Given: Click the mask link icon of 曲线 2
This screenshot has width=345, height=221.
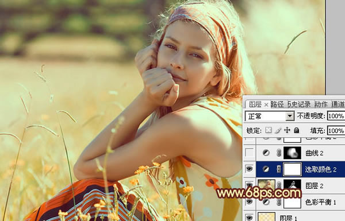Looking at the screenshot, I should pos(279,153).
